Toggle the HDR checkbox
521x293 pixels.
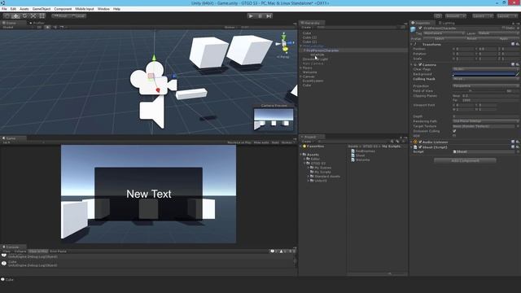click(x=454, y=136)
